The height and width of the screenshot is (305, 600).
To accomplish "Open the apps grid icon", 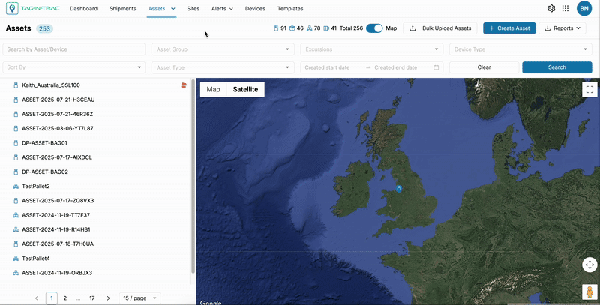I will click(x=565, y=8).
